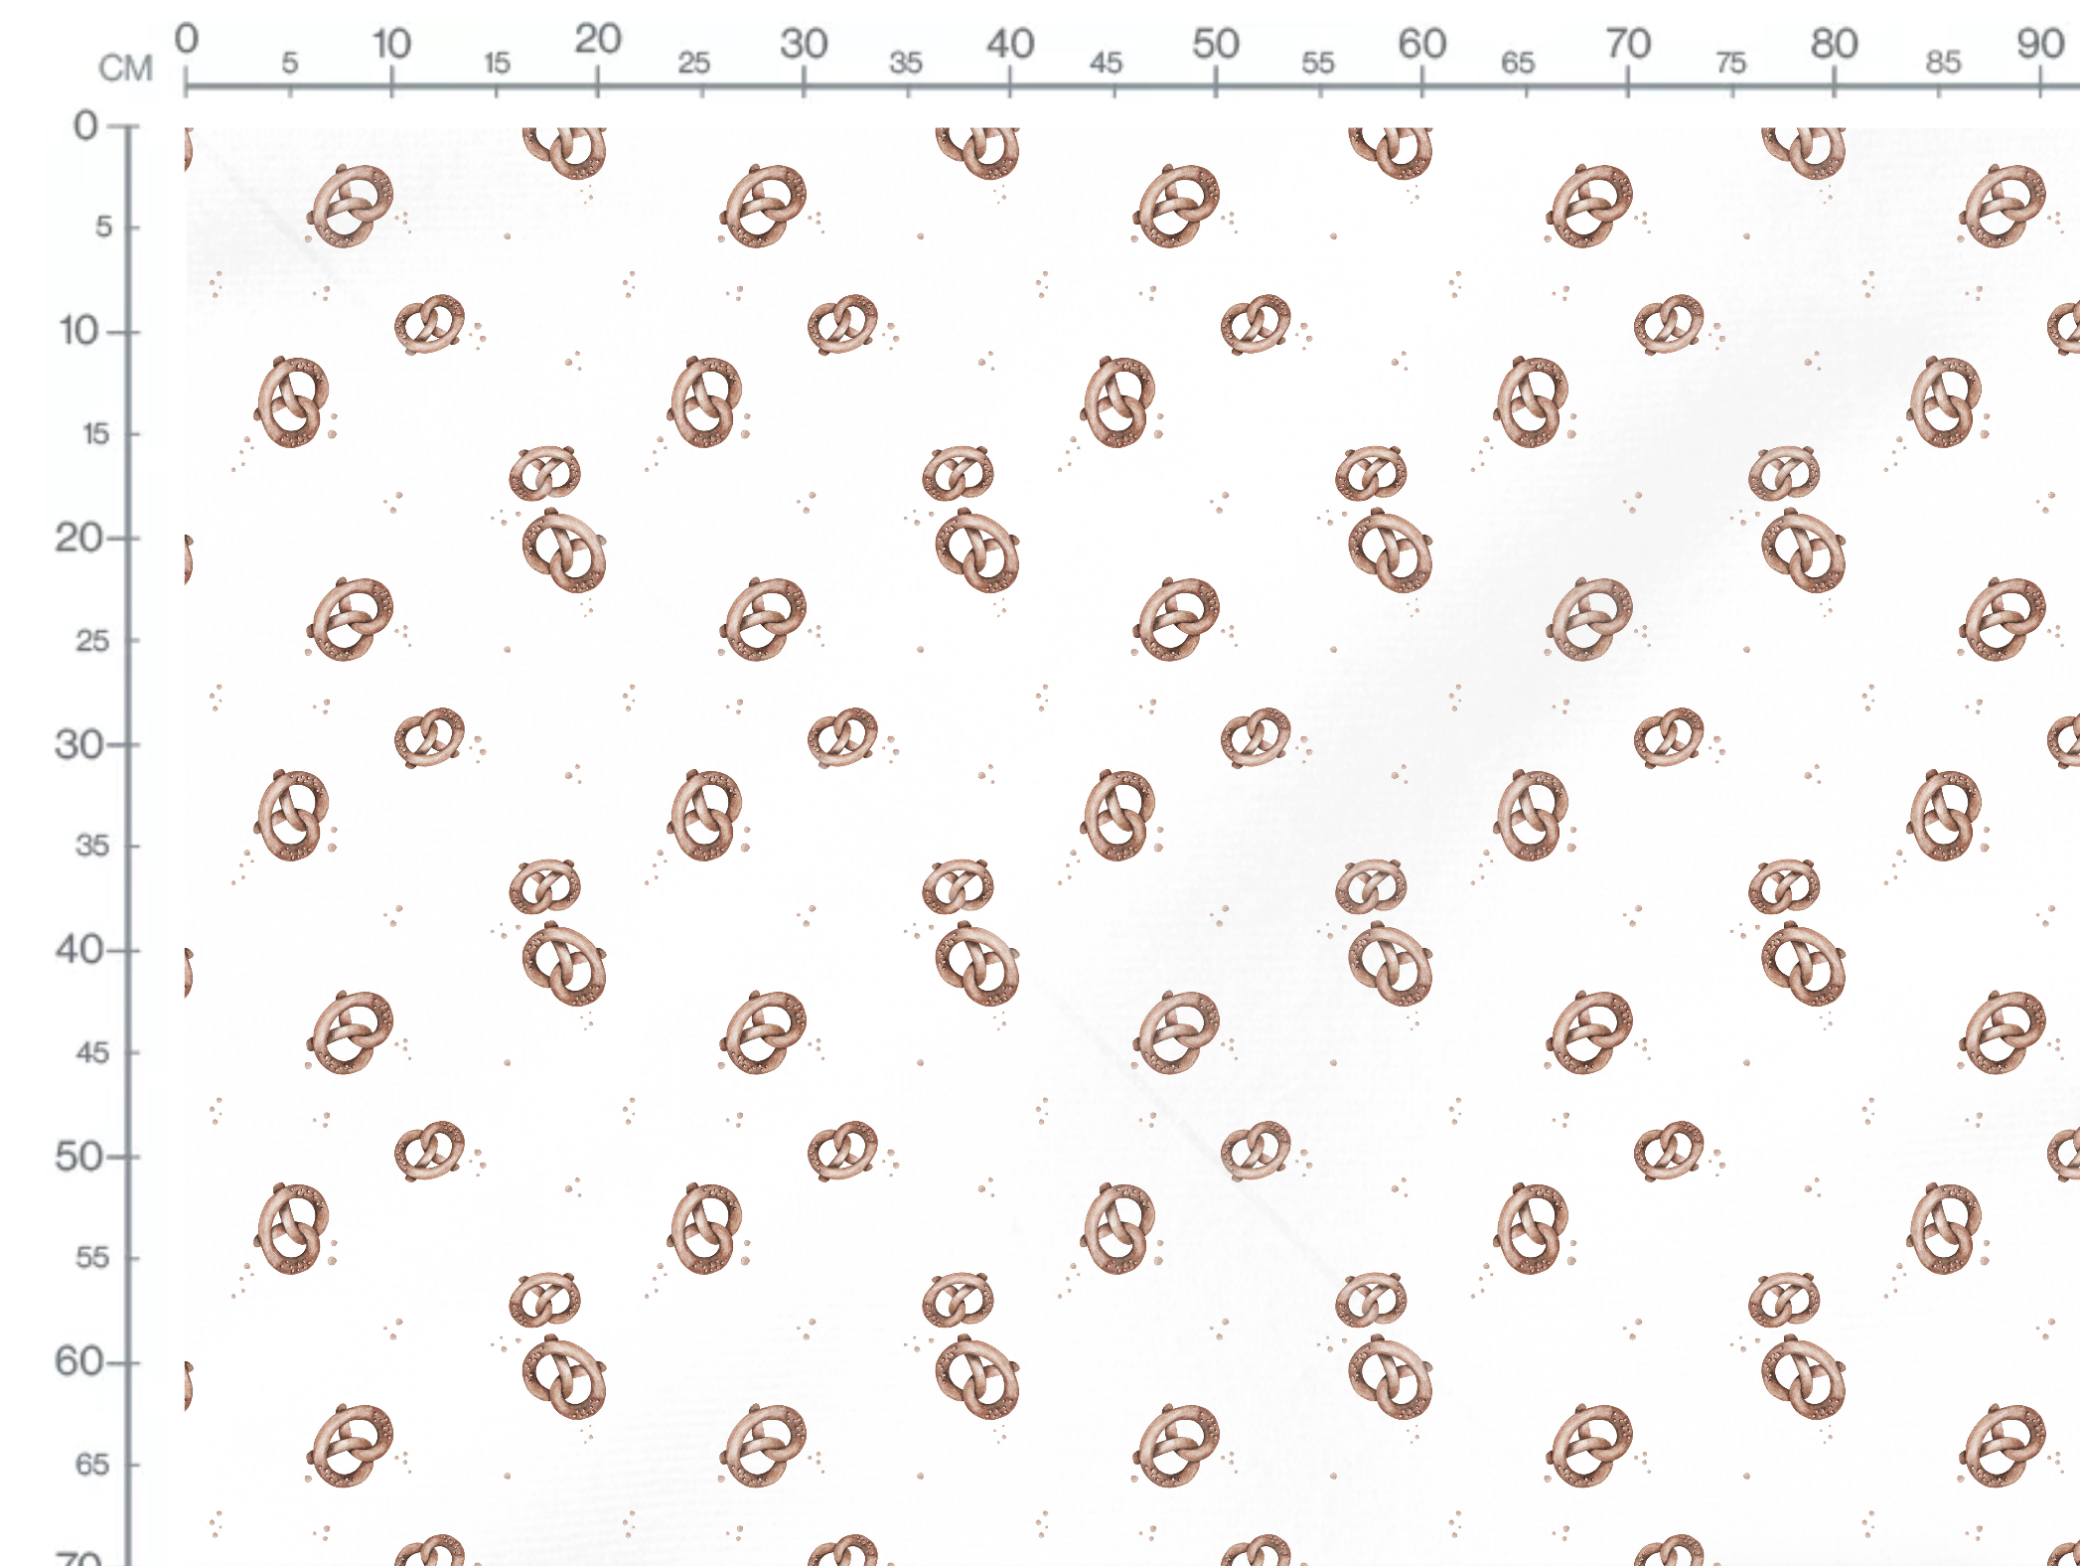Click the small 55 label on left ruler
The width and height of the screenshot is (2080, 1566).
coord(92,1258)
